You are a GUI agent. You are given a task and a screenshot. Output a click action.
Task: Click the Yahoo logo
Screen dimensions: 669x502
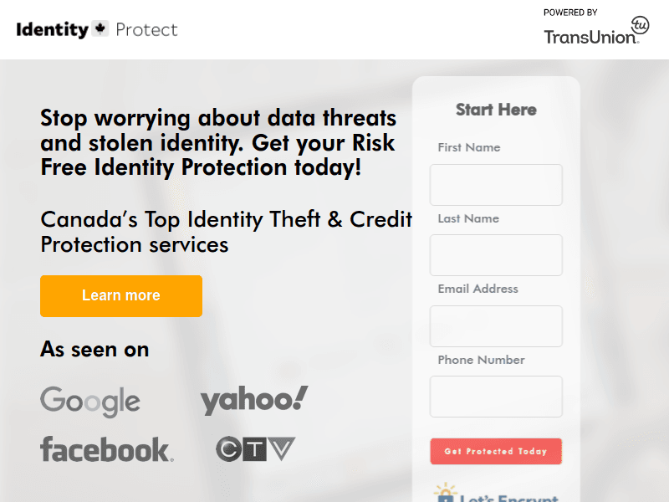pos(254,399)
